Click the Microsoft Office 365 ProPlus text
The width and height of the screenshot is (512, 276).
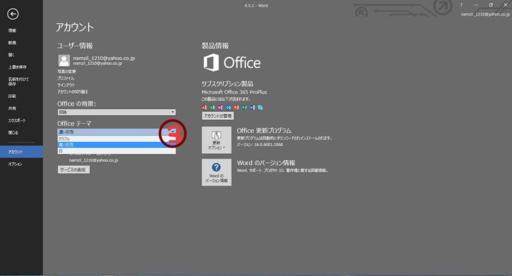(234, 92)
